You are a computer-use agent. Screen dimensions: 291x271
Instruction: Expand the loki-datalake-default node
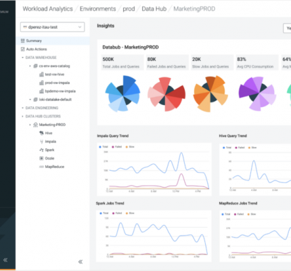(30, 100)
